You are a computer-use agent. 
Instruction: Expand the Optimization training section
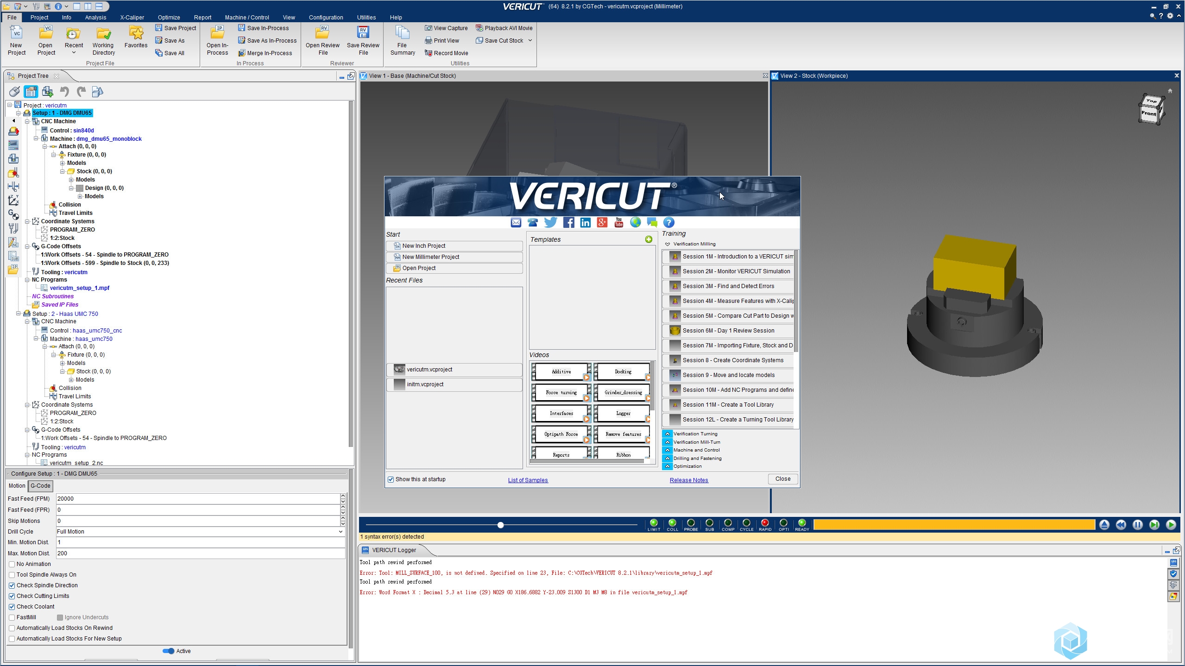click(x=667, y=466)
